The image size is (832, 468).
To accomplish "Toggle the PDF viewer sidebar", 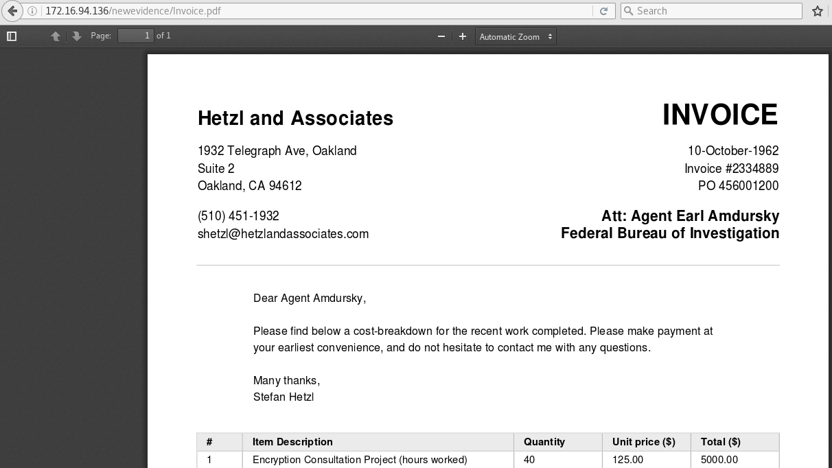I will (12, 36).
